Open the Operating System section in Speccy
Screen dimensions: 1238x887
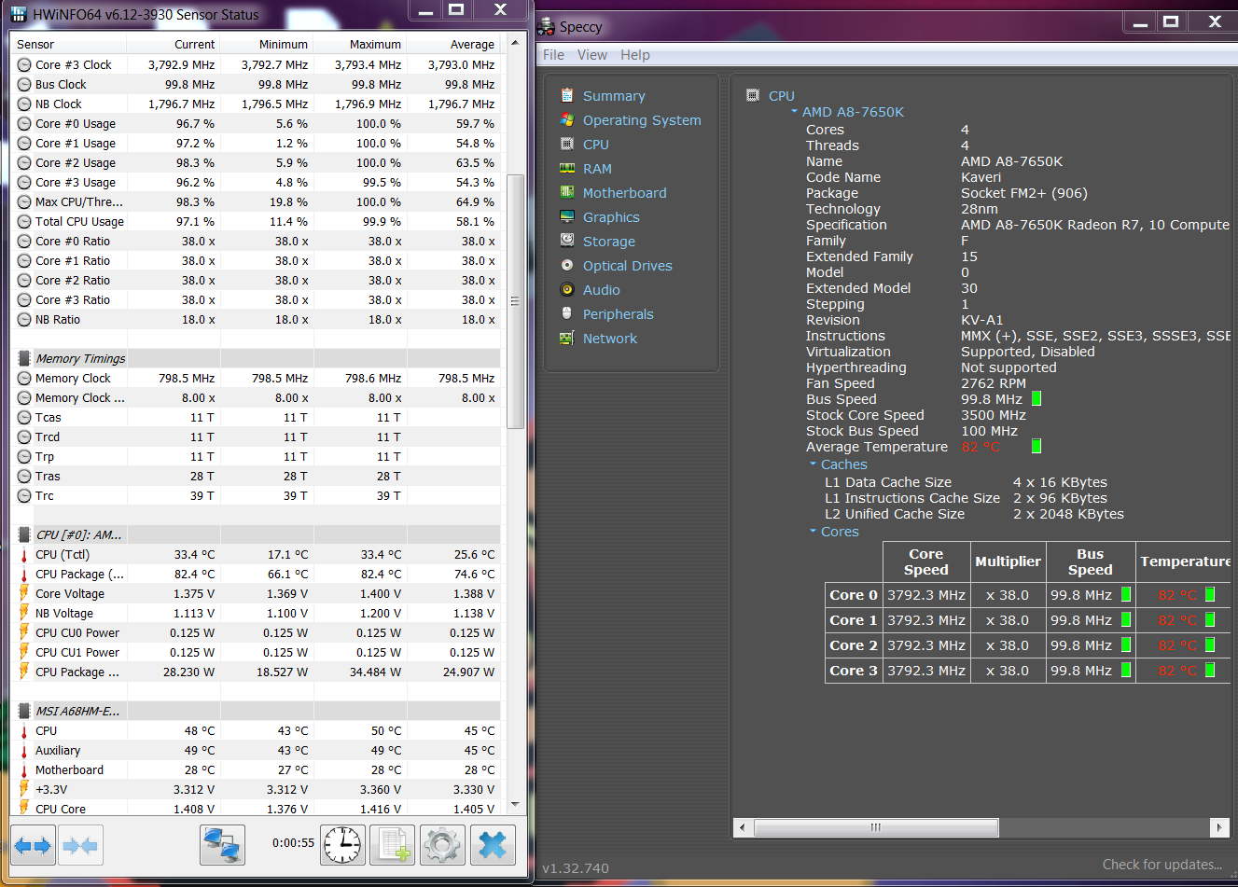pyautogui.click(x=641, y=120)
